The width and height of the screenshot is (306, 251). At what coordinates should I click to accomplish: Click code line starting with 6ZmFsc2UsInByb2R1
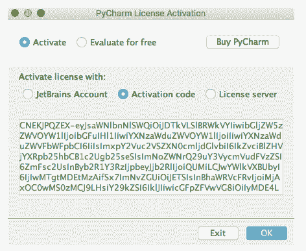[x=150, y=167]
